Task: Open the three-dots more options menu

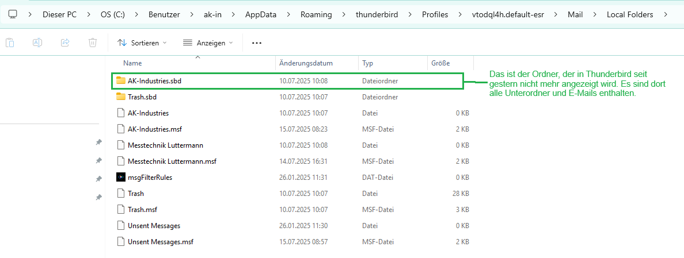Action: (x=257, y=43)
